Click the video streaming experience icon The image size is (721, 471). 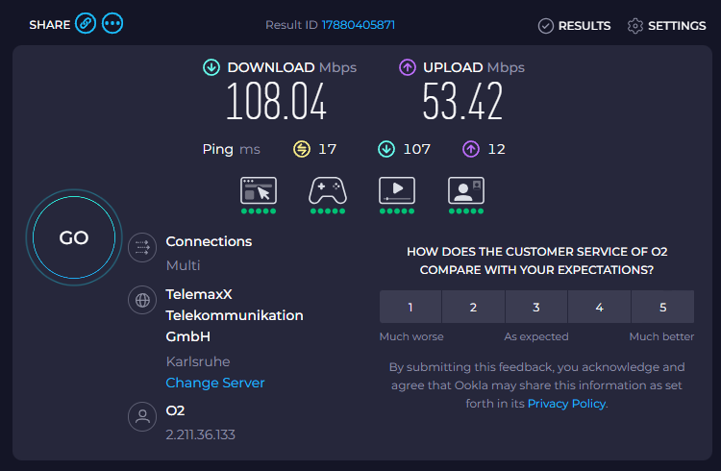pyautogui.click(x=397, y=190)
